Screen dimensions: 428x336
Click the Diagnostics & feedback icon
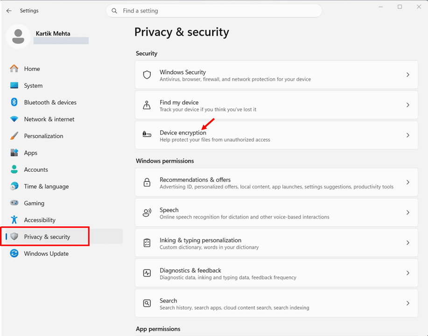point(147,273)
